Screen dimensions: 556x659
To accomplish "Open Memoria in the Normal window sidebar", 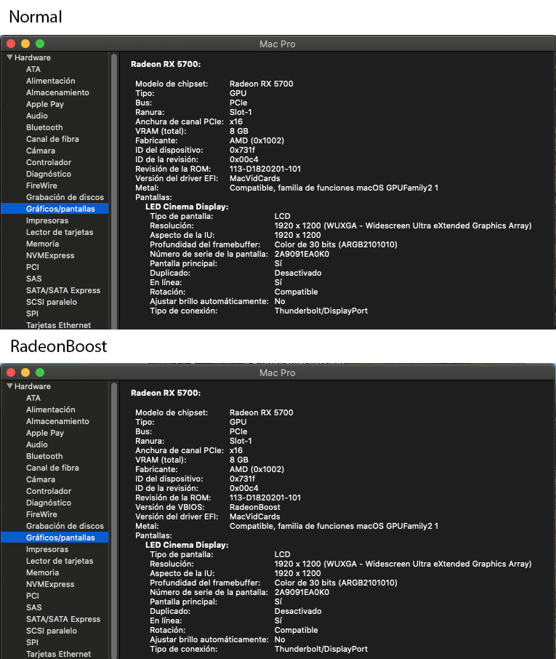I will (x=42, y=244).
